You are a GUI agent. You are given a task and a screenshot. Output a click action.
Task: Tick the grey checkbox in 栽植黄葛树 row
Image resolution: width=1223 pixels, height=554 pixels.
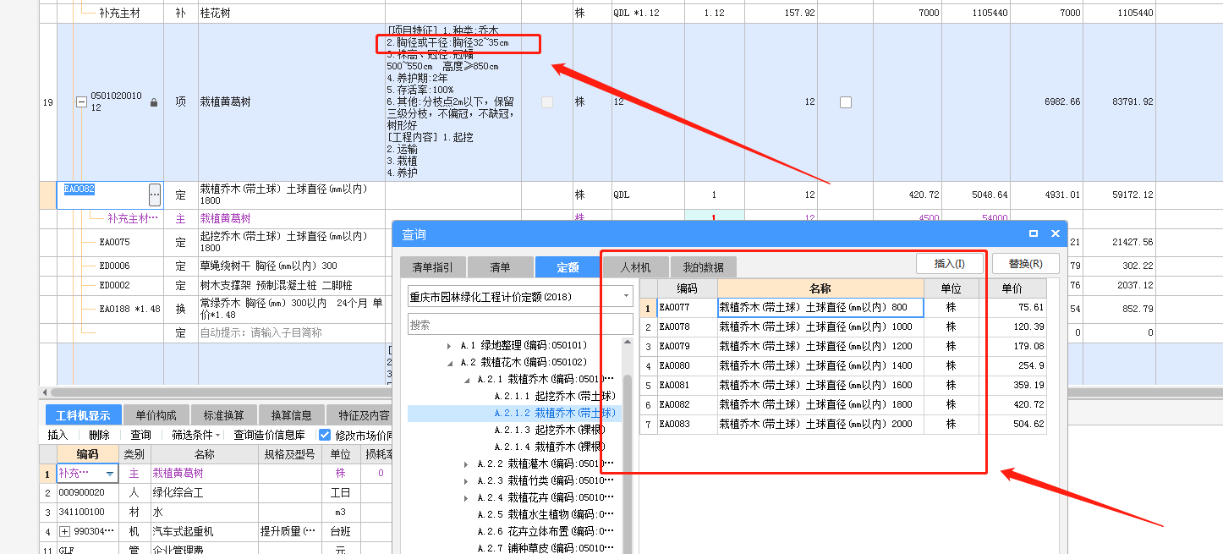547,102
